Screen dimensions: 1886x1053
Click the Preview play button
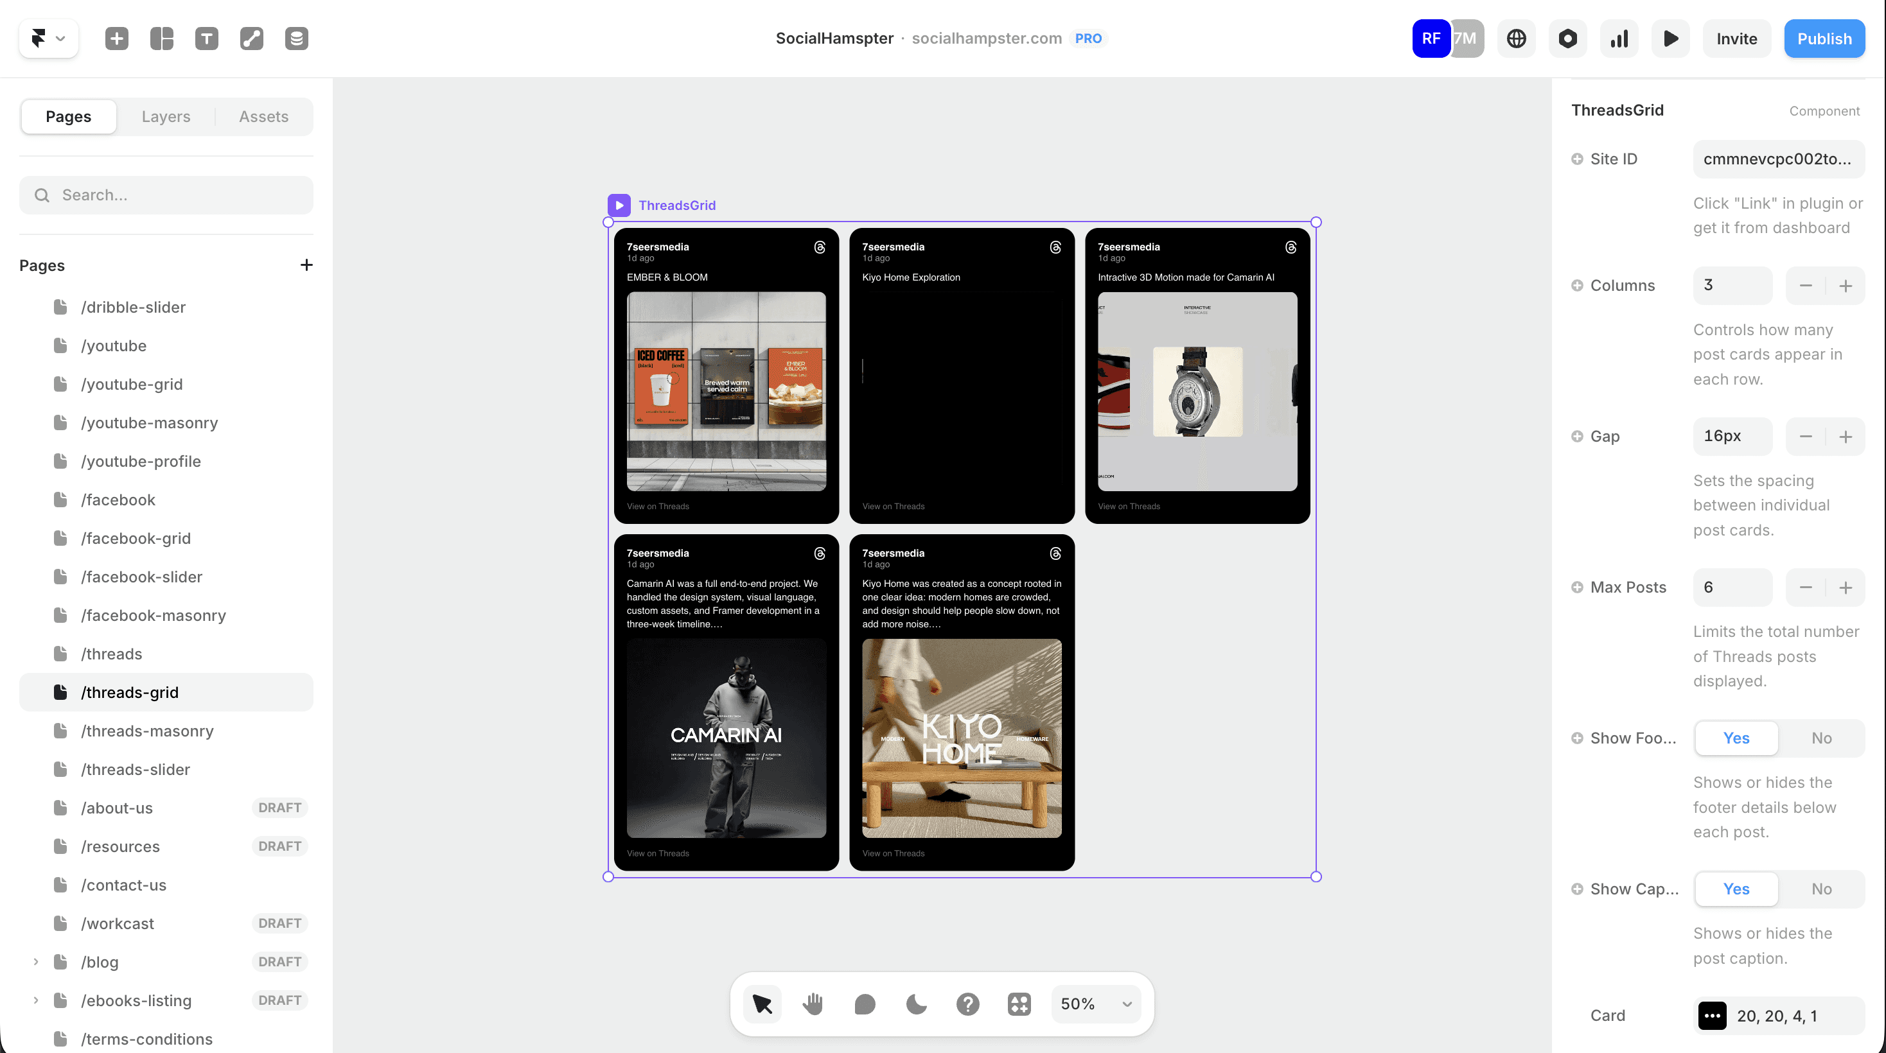coord(1671,39)
